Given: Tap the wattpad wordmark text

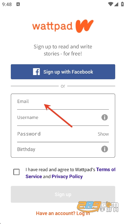Looking at the screenshot, I should (x=52, y=26).
